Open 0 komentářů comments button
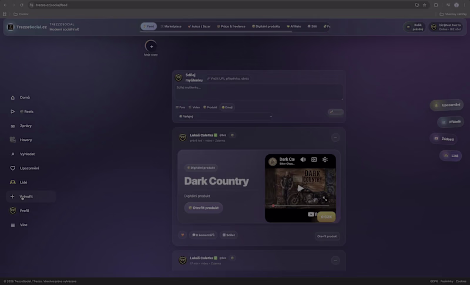The width and height of the screenshot is (470, 285). (203, 235)
